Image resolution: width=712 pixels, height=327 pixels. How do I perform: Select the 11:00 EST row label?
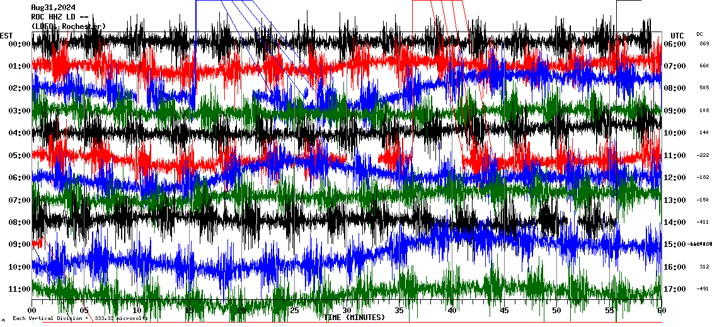(x=20, y=289)
